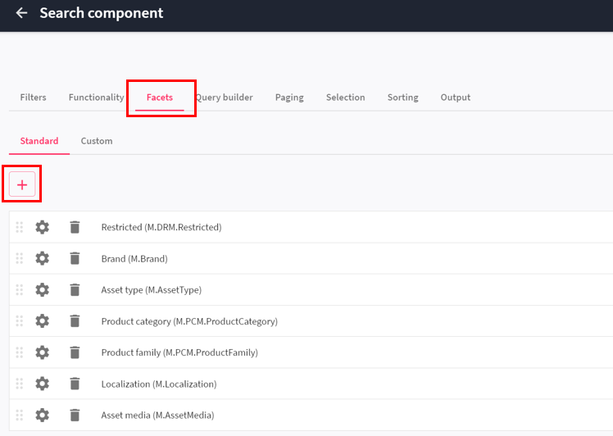Screen dimensions: 613x436
Task: Delete the Localization facet
Action: click(x=75, y=384)
